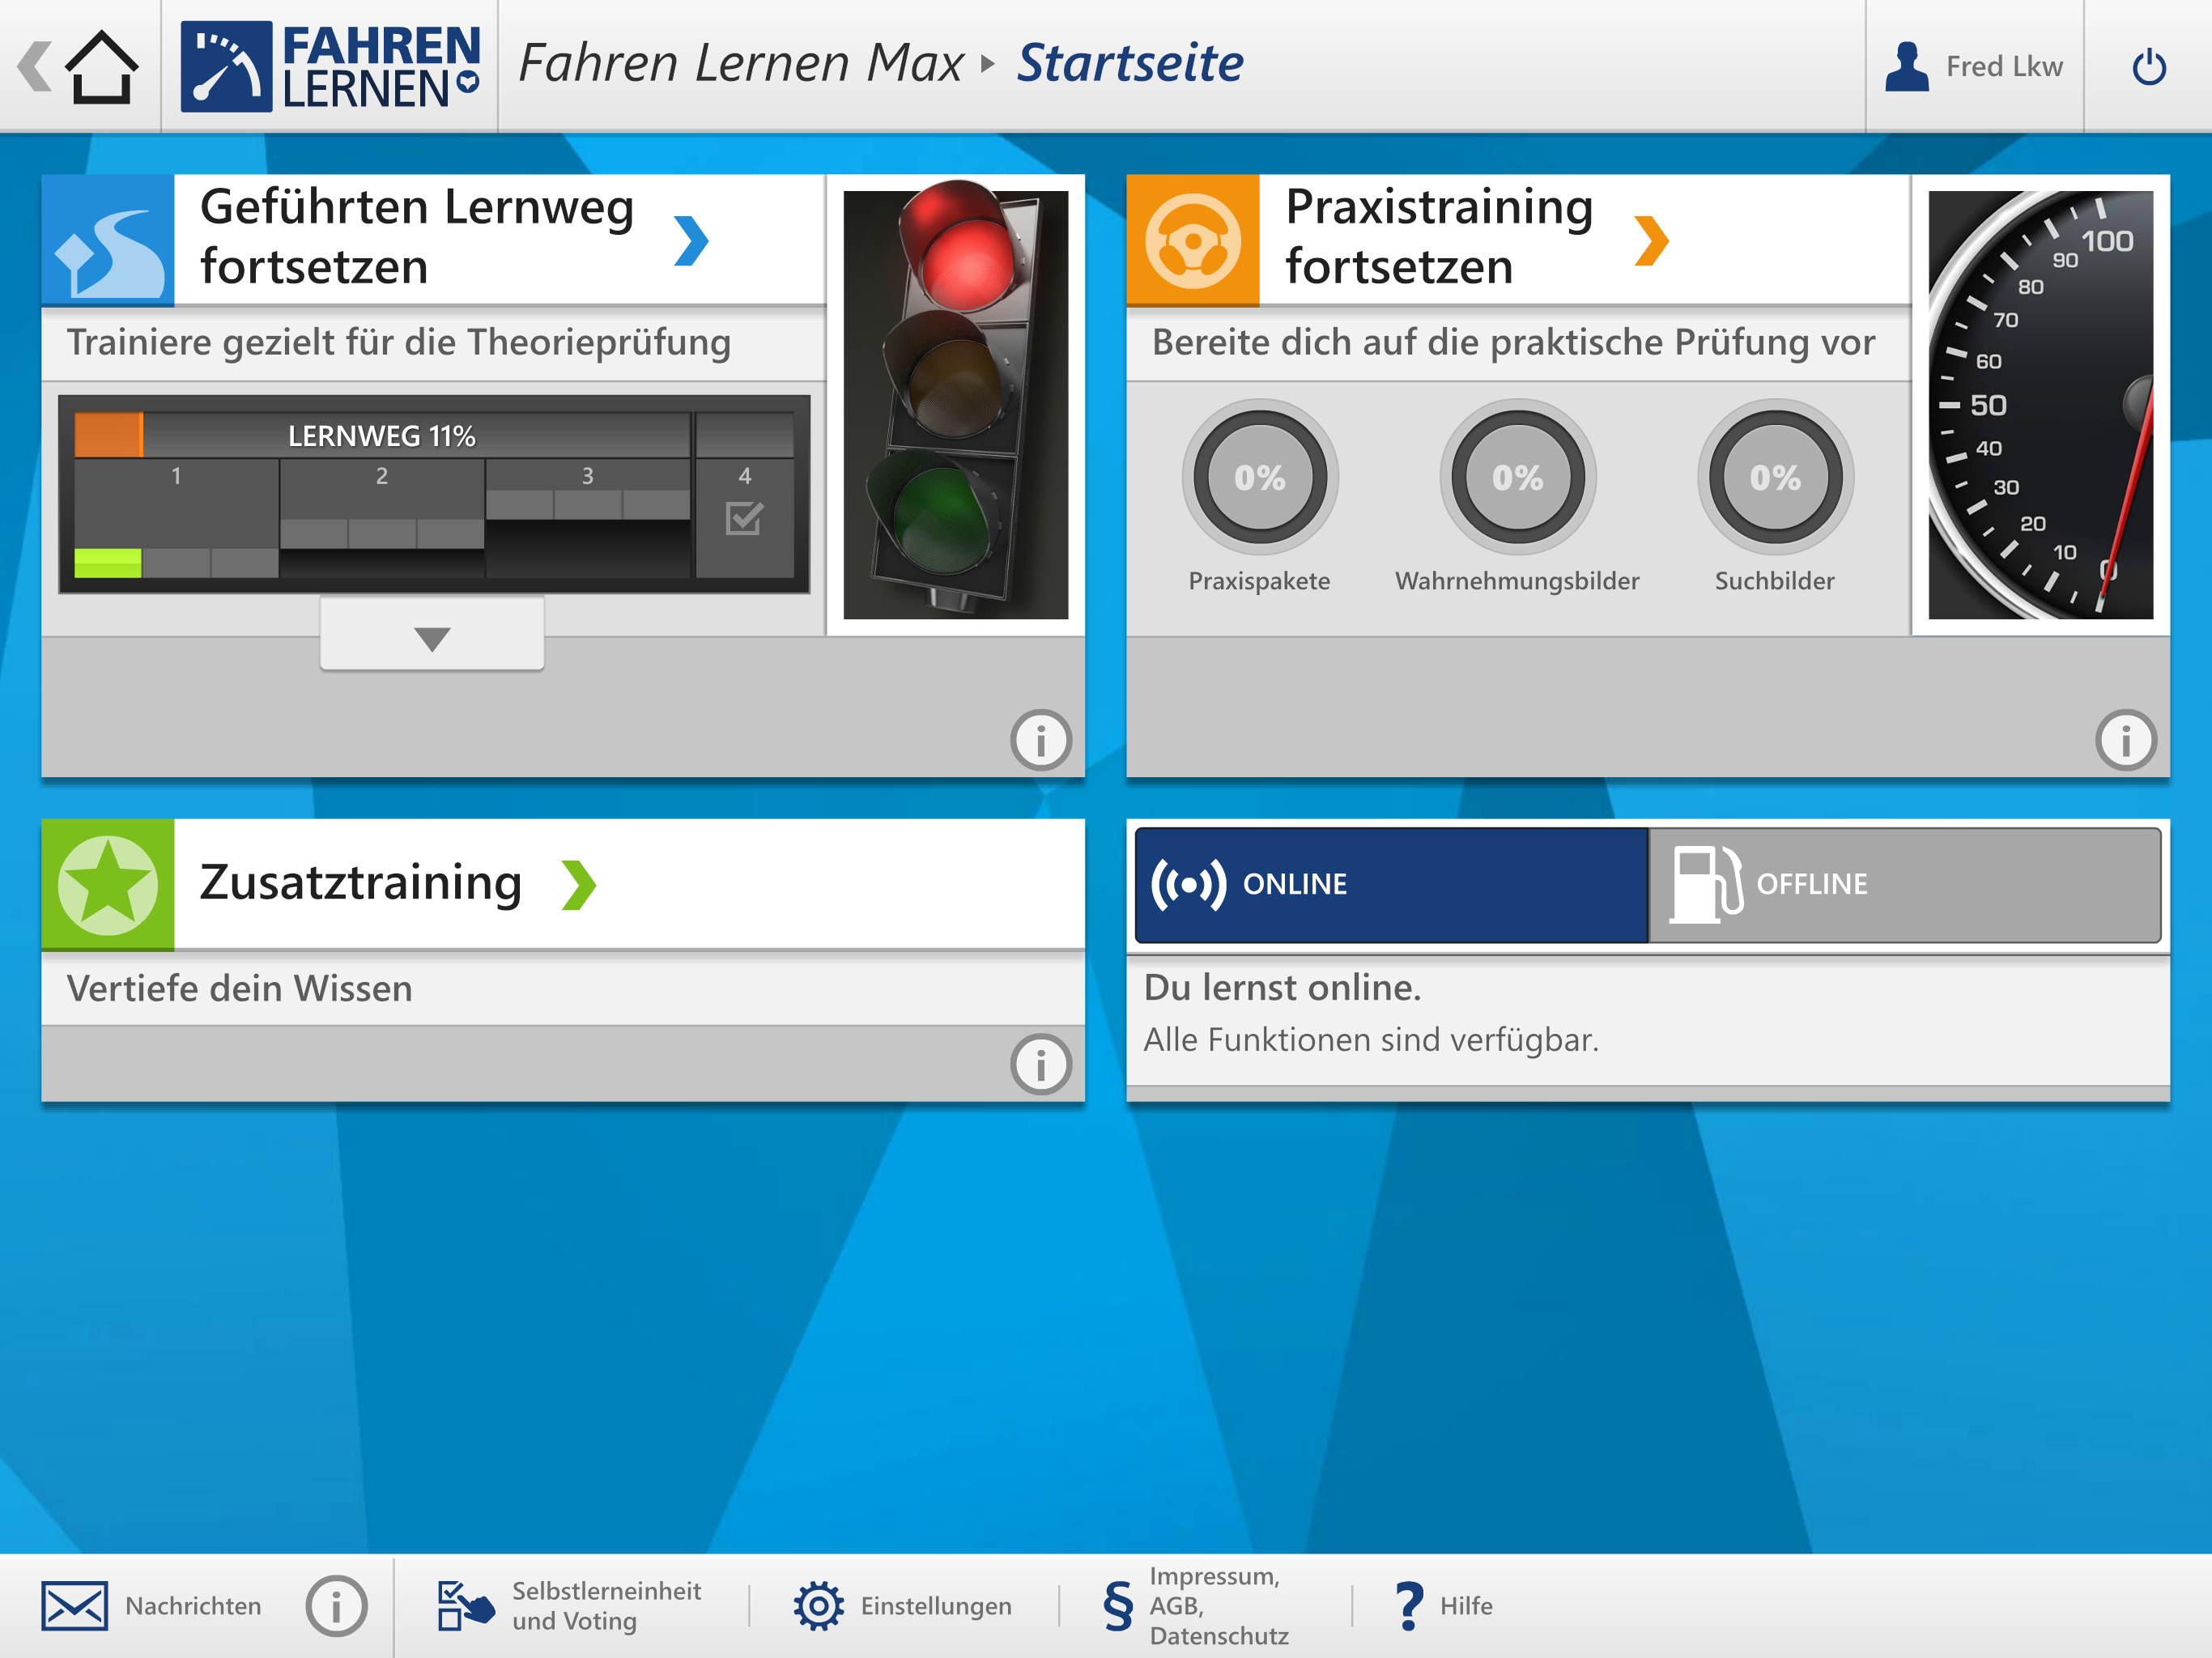
Task: Open Wahrnehmungsbilder 0% progress circle
Action: point(1517,478)
